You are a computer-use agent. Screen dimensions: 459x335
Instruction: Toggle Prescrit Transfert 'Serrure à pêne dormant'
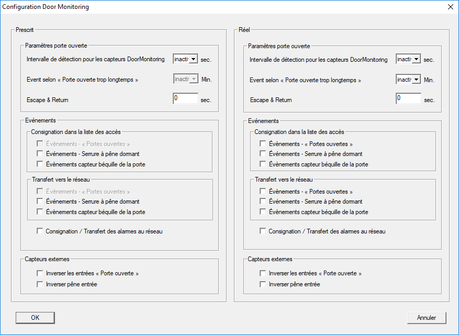pyautogui.click(x=40, y=202)
